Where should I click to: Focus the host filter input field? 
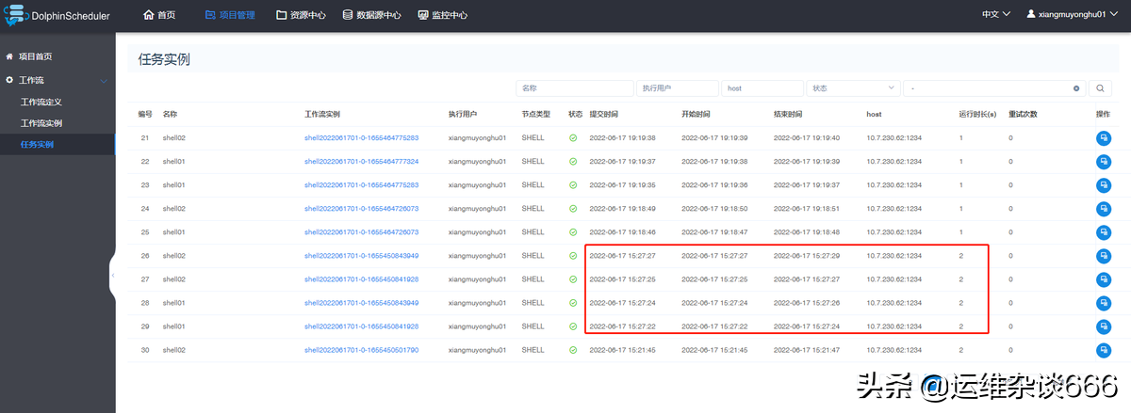760,87
